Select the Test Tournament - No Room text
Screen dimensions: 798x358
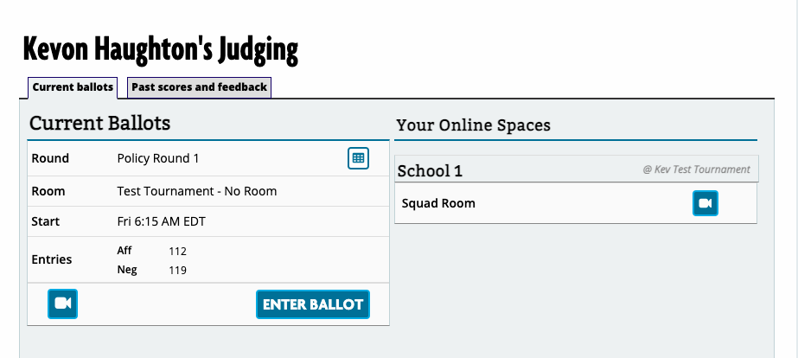pyautogui.click(x=196, y=191)
